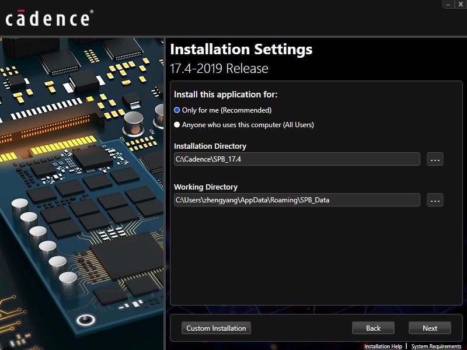Browse for the Installation Directory folder

(x=435, y=159)
